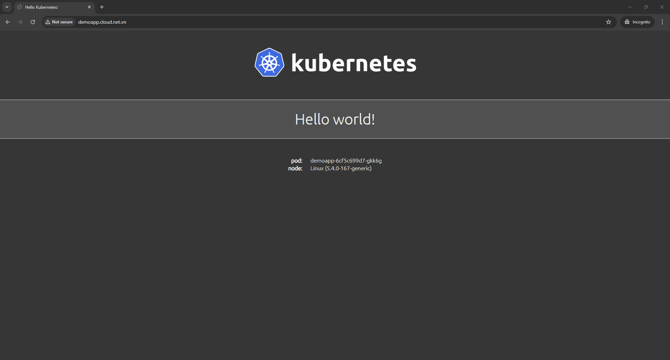Click the Incognito indicator button
This screenshot has height=360, width=670.
pos(637,22)
